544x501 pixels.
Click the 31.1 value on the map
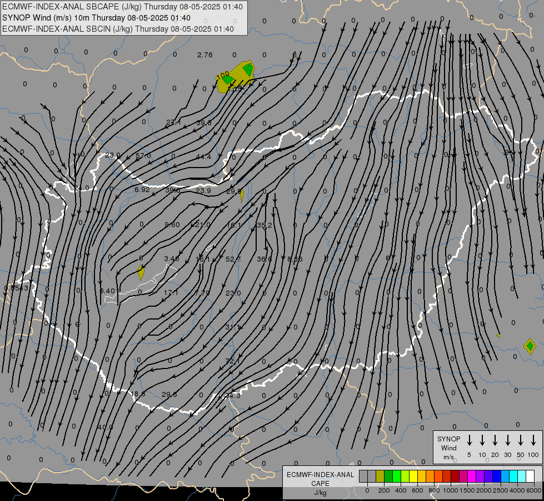(232, 327)
